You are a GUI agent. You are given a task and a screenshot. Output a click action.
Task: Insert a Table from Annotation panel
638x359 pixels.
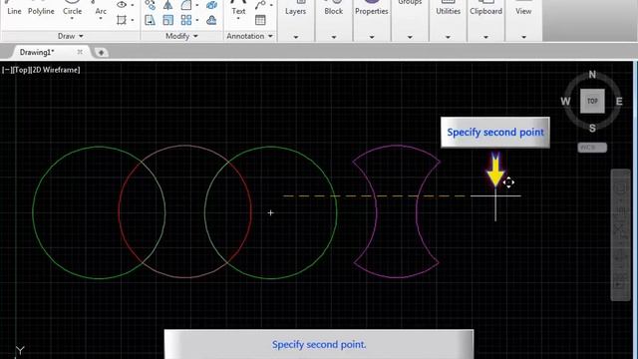click(x=260, y=20)
